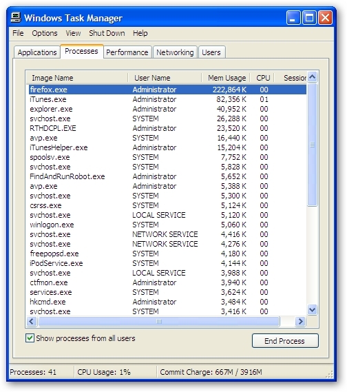Viewport: 347px width, 392px height.
Task: Open the View menu
Action: 73,33
